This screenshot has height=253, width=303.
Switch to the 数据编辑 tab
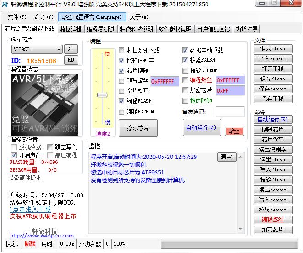pos(70,29)
